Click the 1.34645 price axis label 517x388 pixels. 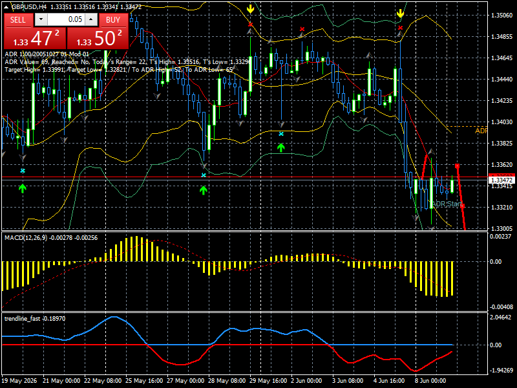coord(502,58)
